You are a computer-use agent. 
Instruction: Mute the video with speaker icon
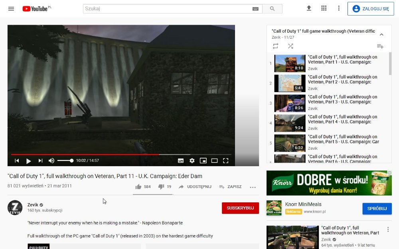tap(51, 161)
